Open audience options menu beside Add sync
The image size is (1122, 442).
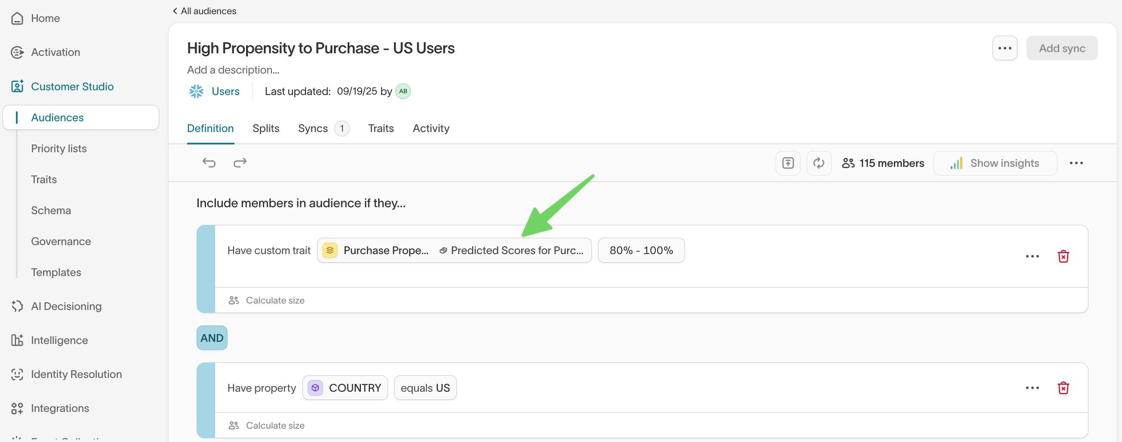(x=1005, y=48)
